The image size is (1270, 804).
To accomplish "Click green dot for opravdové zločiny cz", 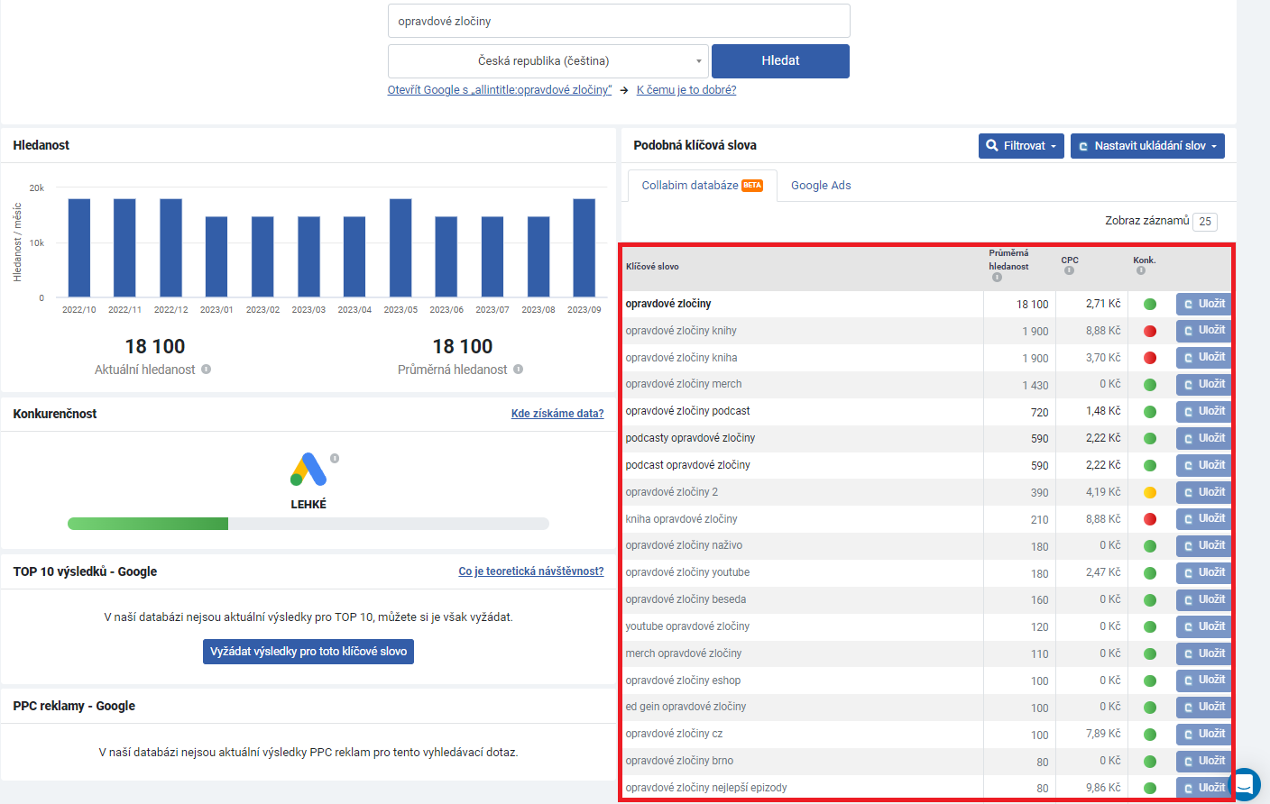I will (1150, 735).
